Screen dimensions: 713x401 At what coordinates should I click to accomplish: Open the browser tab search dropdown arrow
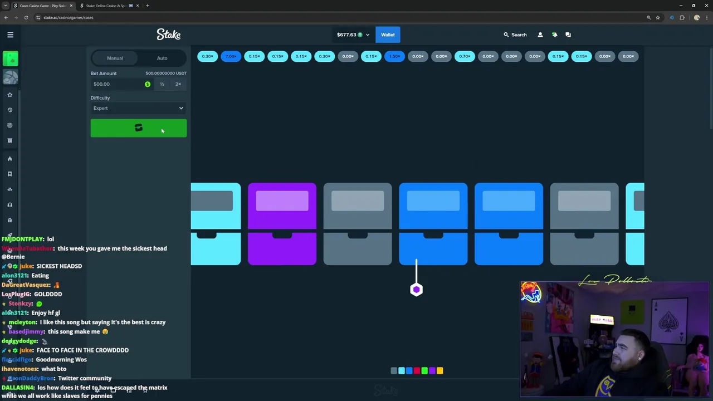pyautogui.click(x=6, y=6)
